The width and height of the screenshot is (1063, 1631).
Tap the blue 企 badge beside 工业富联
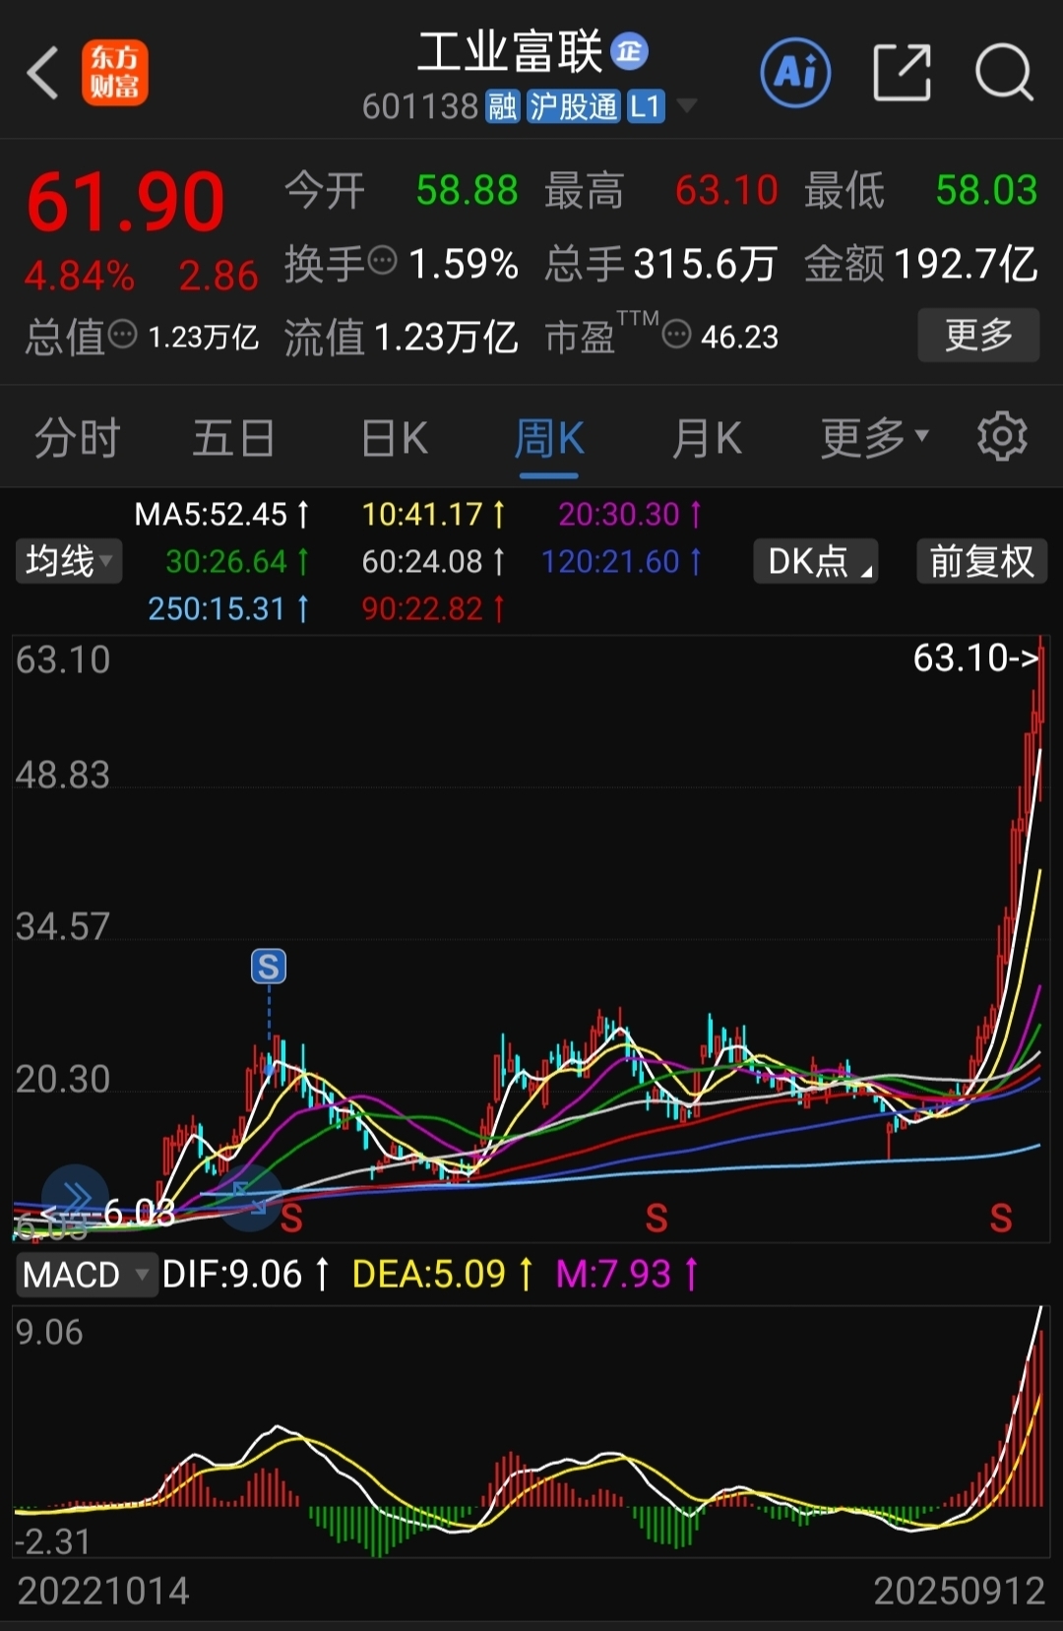(630, 50)
